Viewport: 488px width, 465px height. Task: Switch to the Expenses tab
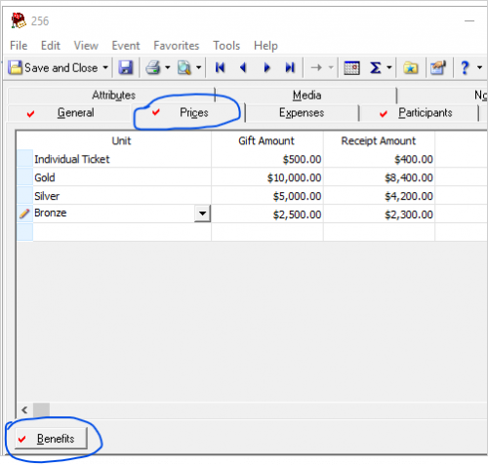coord(302,113)
